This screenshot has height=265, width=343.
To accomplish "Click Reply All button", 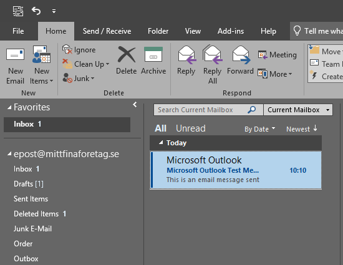I will [213, 65].
